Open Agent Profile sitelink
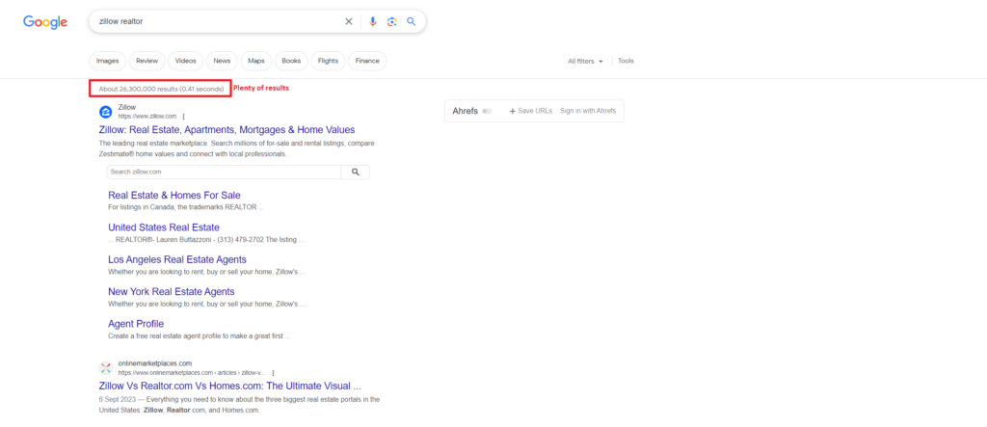Image resolution: width=987 pixels, height=427 pixels. click(136, 324)
